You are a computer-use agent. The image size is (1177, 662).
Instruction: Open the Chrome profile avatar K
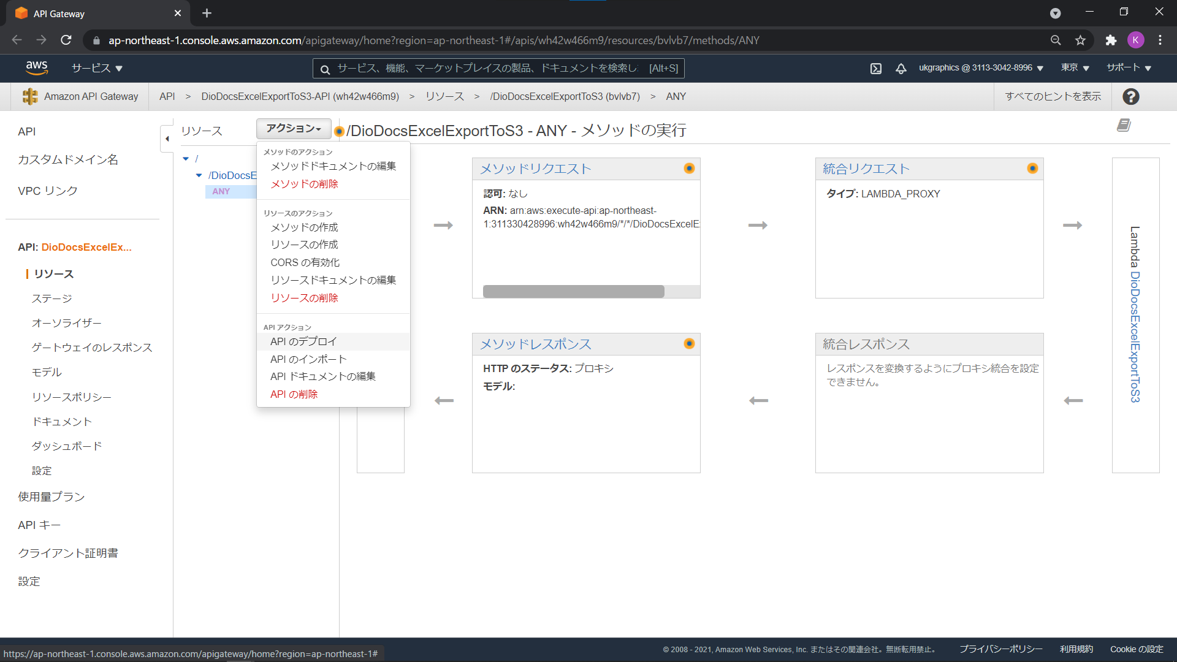(x=1135, y=40)
